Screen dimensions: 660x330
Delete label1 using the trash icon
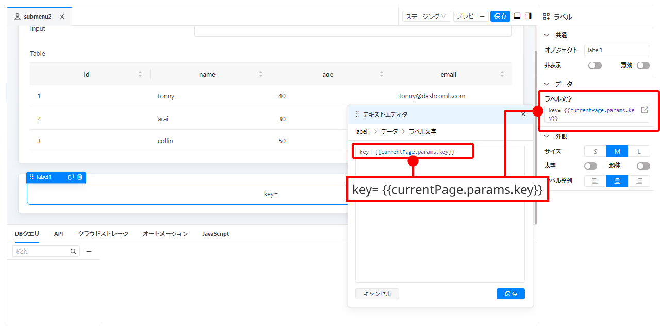click(x=80, y=177)
